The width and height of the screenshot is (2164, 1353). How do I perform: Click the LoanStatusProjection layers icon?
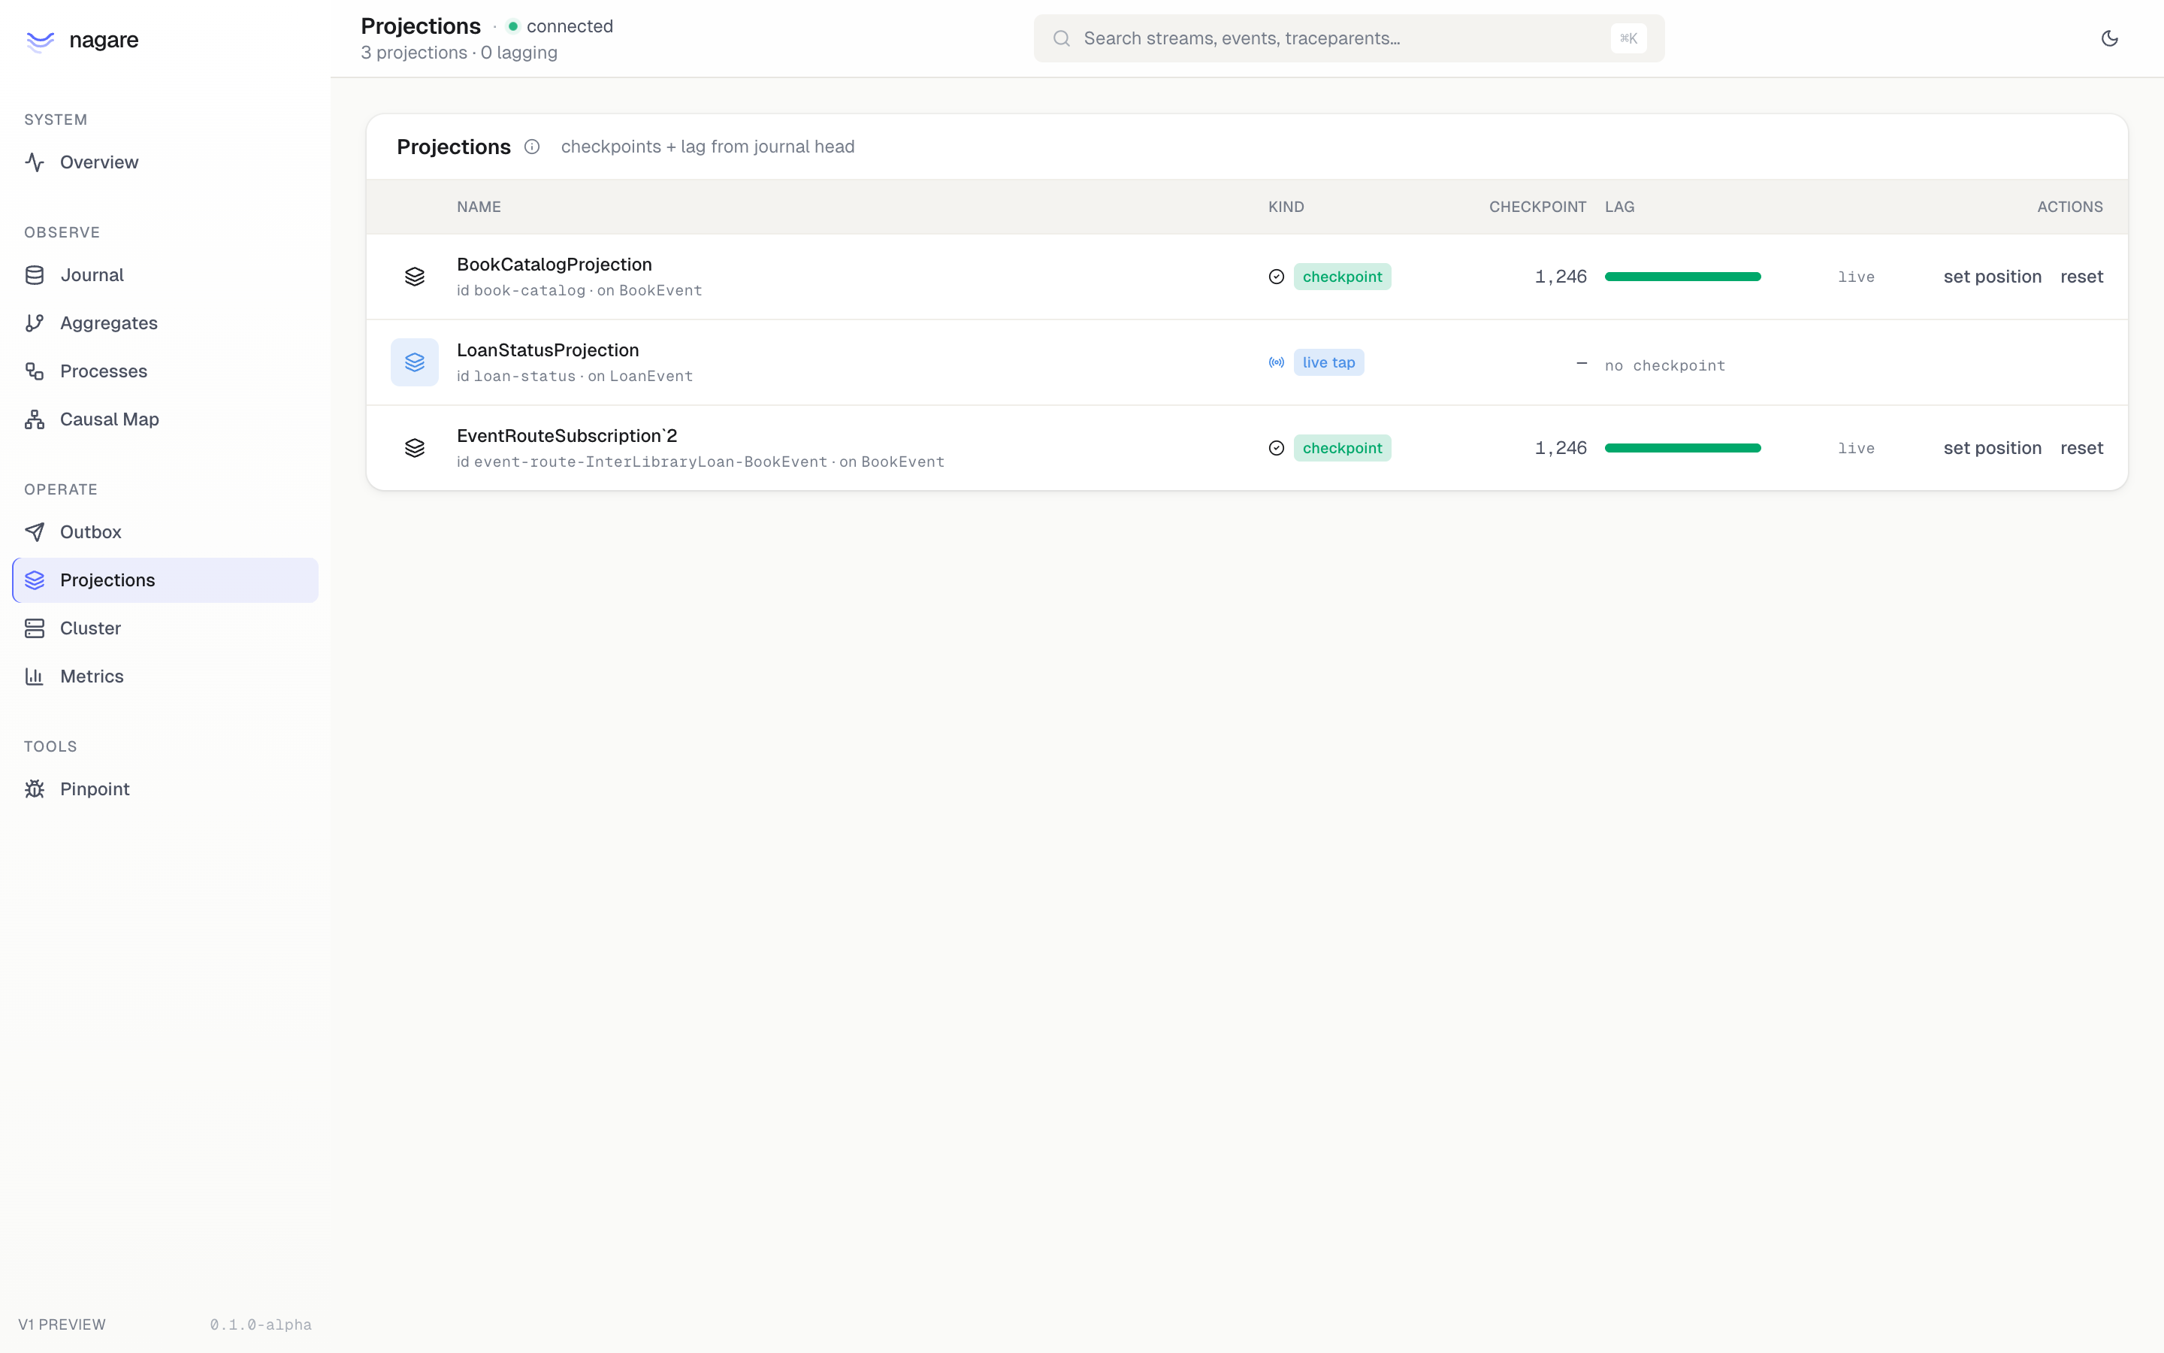click(x=415, y=362)
